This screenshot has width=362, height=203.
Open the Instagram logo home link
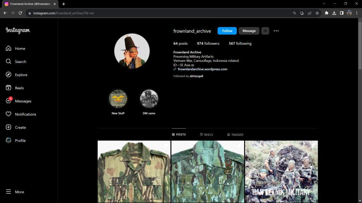click(x=18, y=30)
